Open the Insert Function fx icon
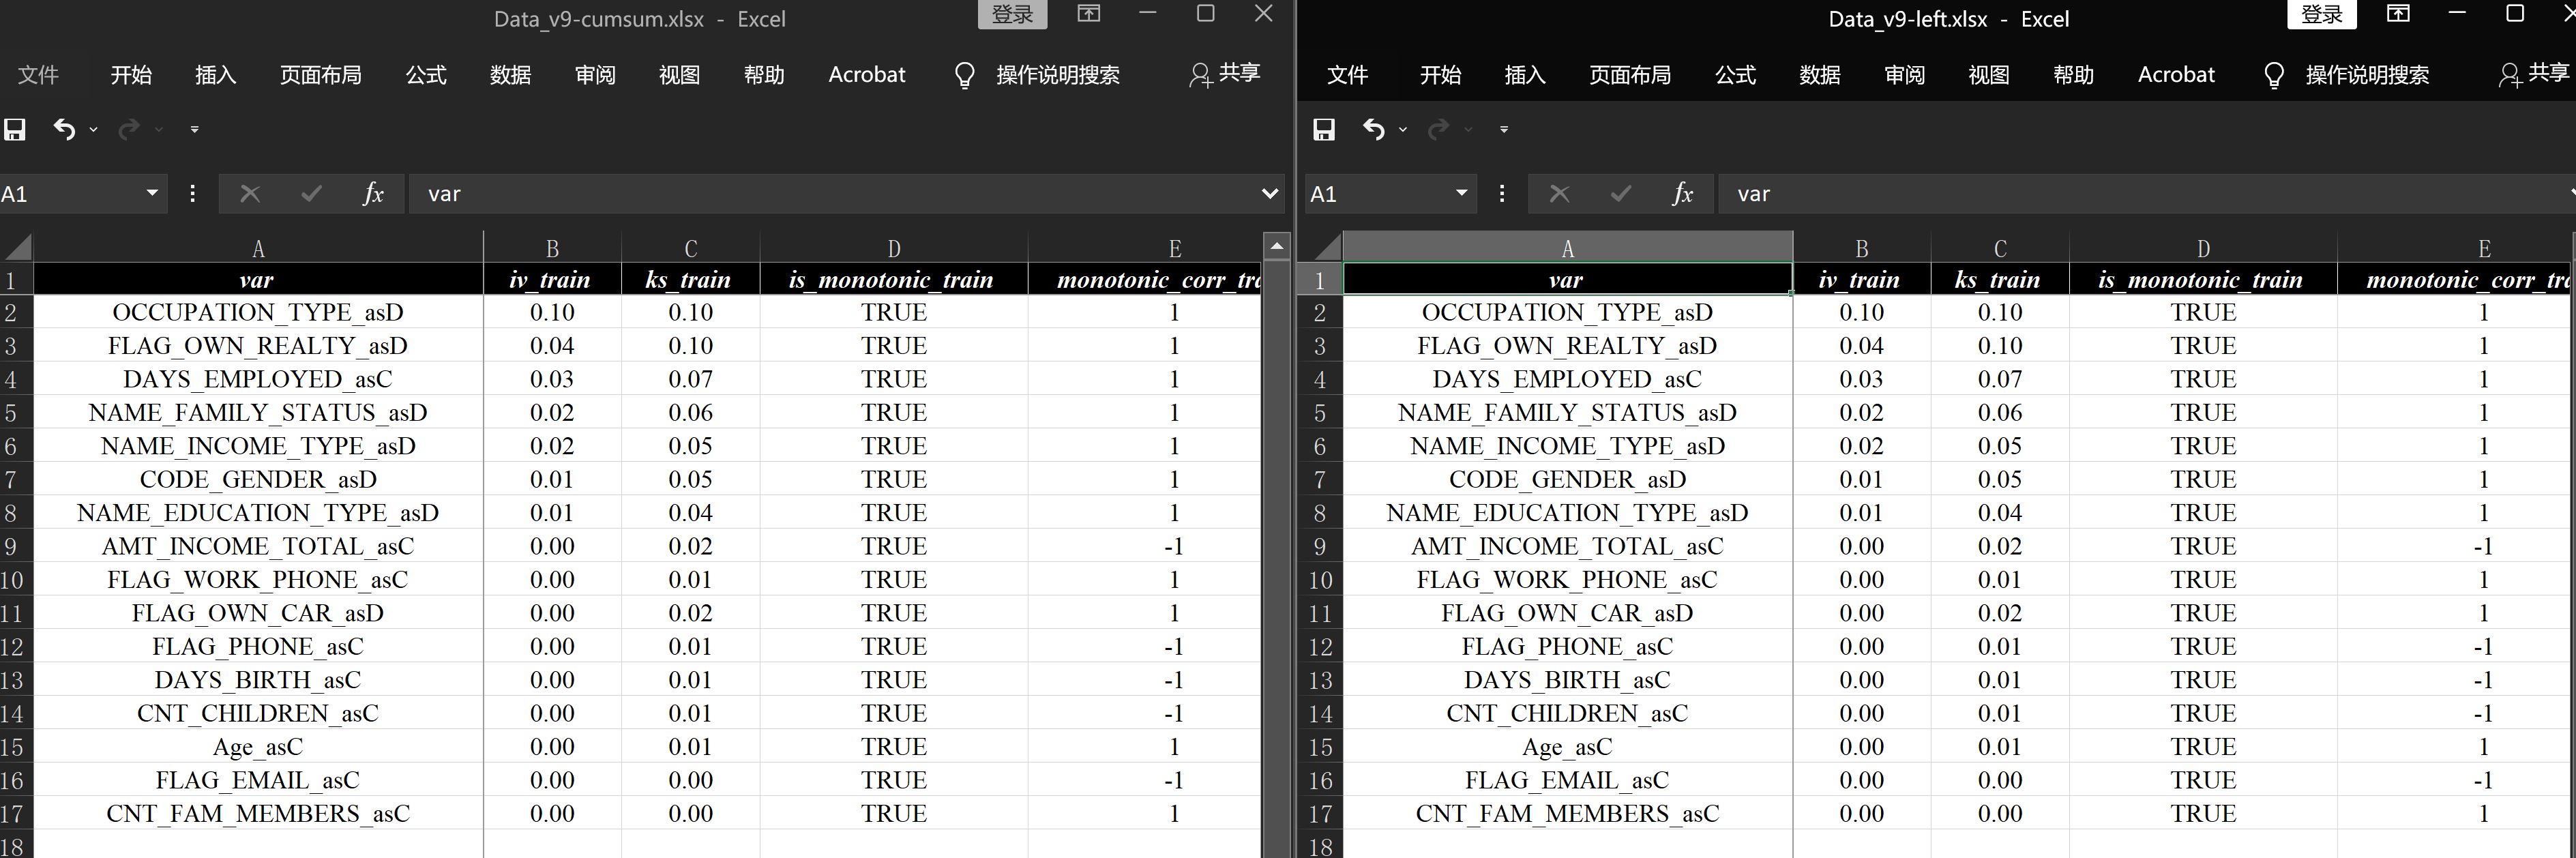The image size is (2576, 858). [372, 193]
